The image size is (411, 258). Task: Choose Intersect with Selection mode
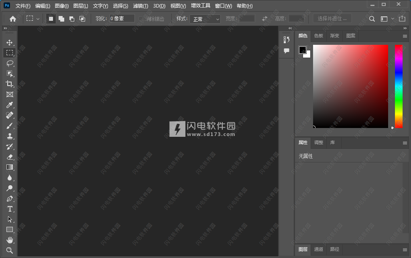(x=82, y=19)
